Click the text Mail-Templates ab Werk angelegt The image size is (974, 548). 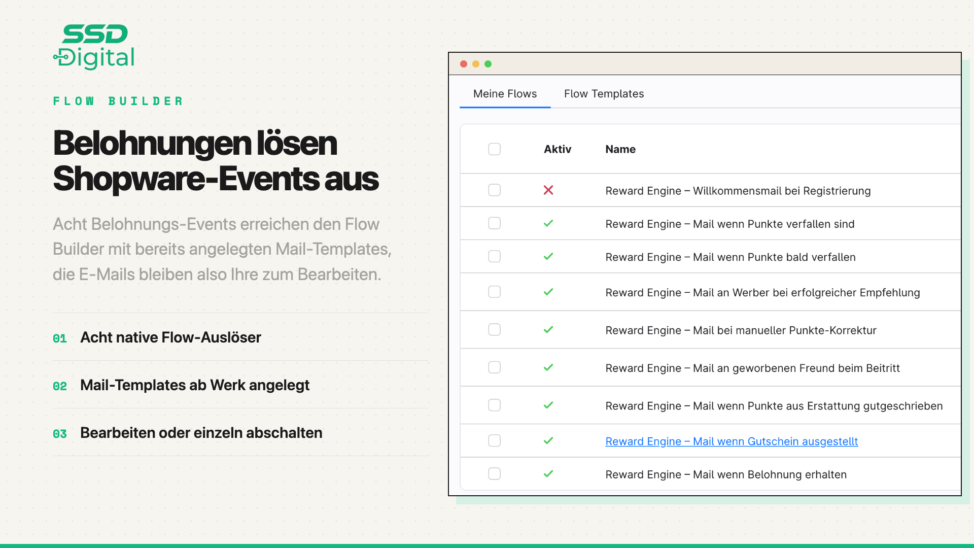195,385
